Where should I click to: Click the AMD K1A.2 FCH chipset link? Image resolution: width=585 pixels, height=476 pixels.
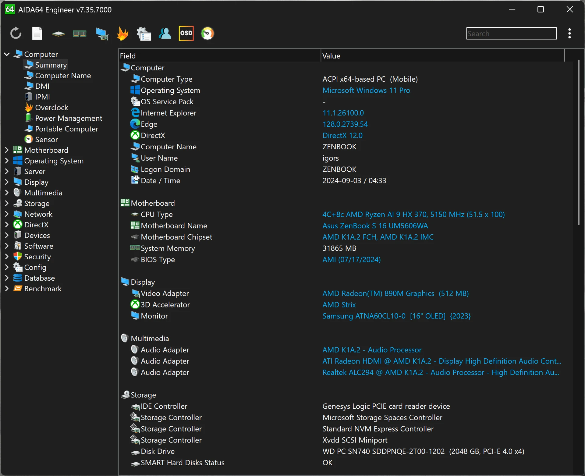tap(378, 237)
